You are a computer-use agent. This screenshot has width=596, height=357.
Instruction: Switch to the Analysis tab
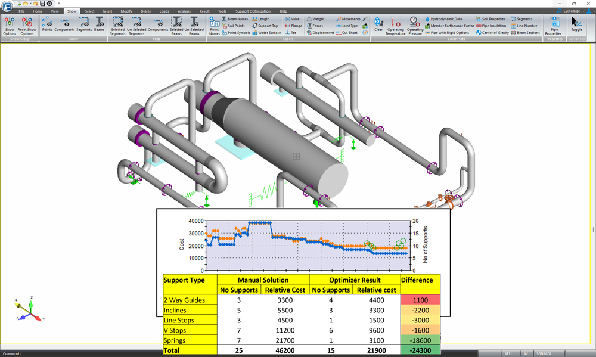point(184,11)
